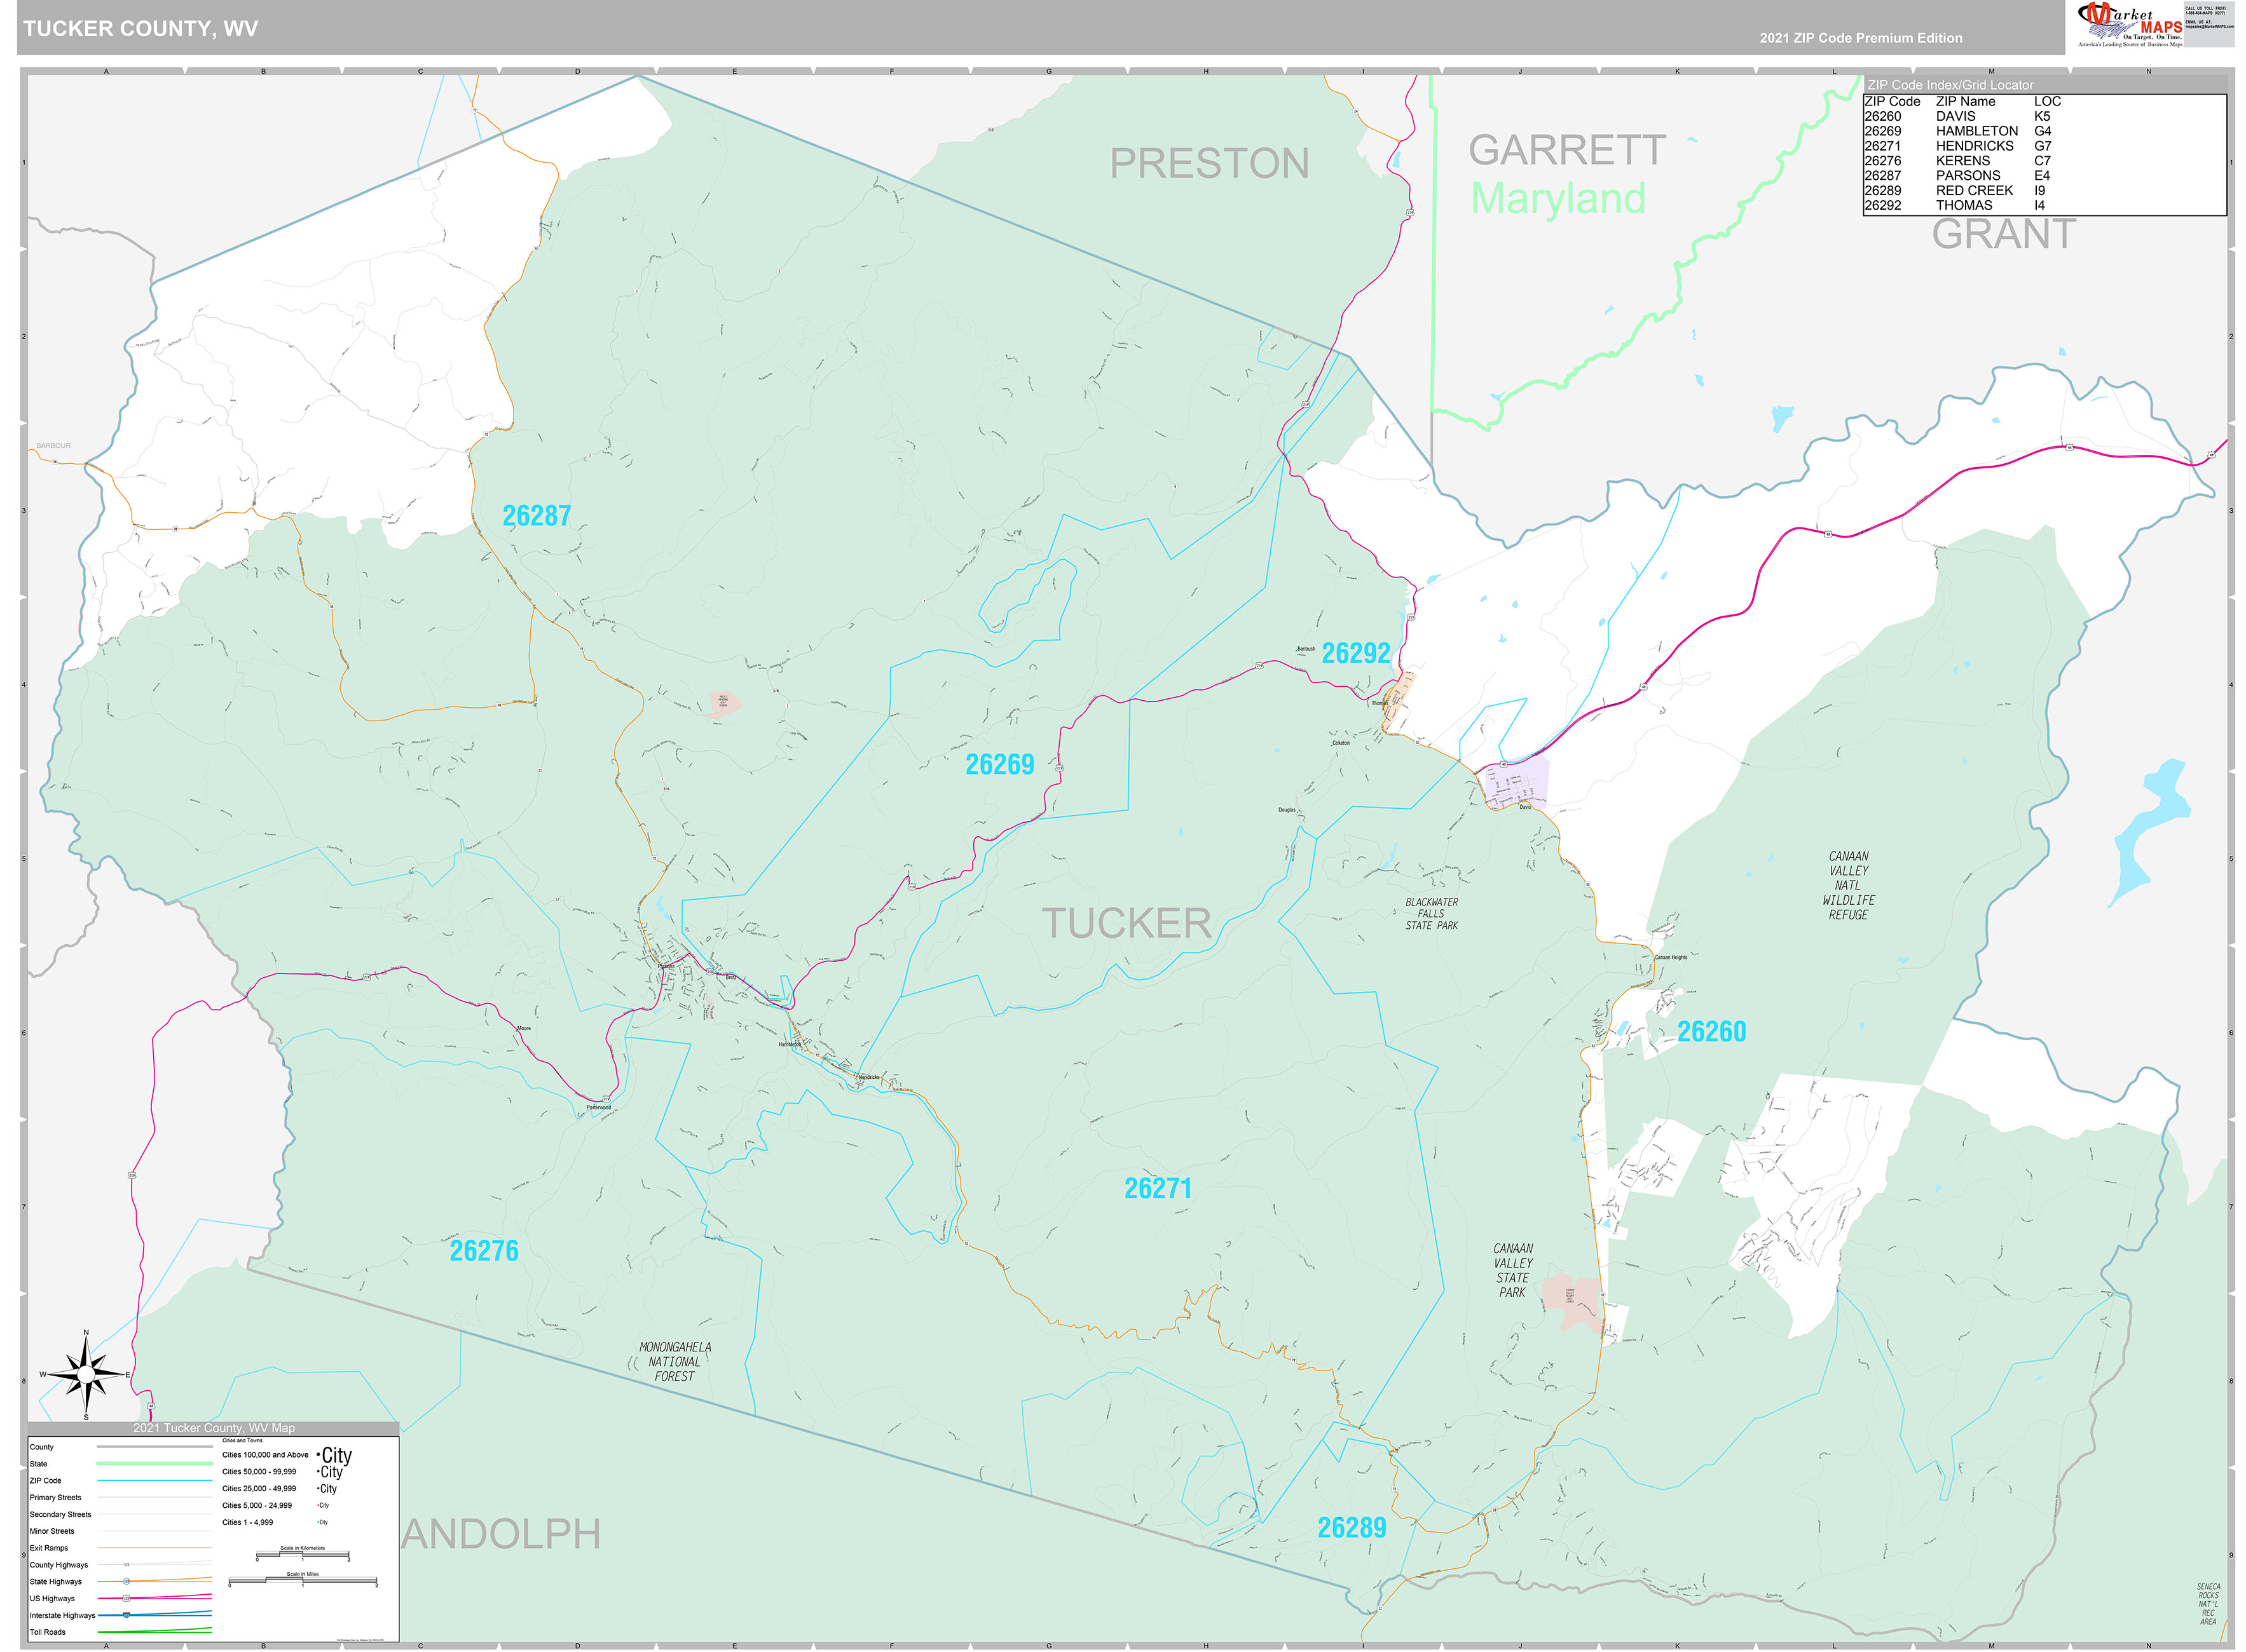
Task: Click 'Cities 50,000 - 99,999' legend entry
Action: coord(259,1472)
